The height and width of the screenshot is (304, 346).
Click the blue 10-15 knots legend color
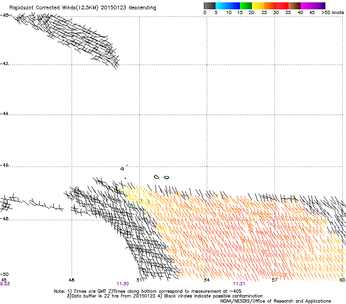(x=234, y=6)
